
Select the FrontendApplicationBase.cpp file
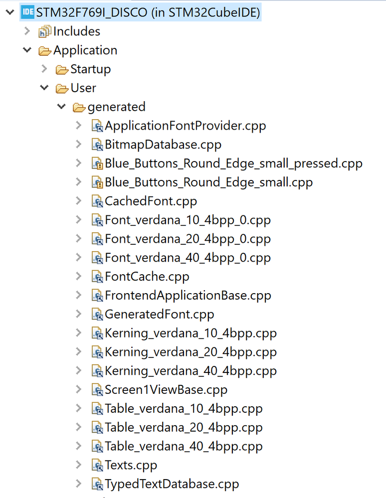tap(188, 296)
